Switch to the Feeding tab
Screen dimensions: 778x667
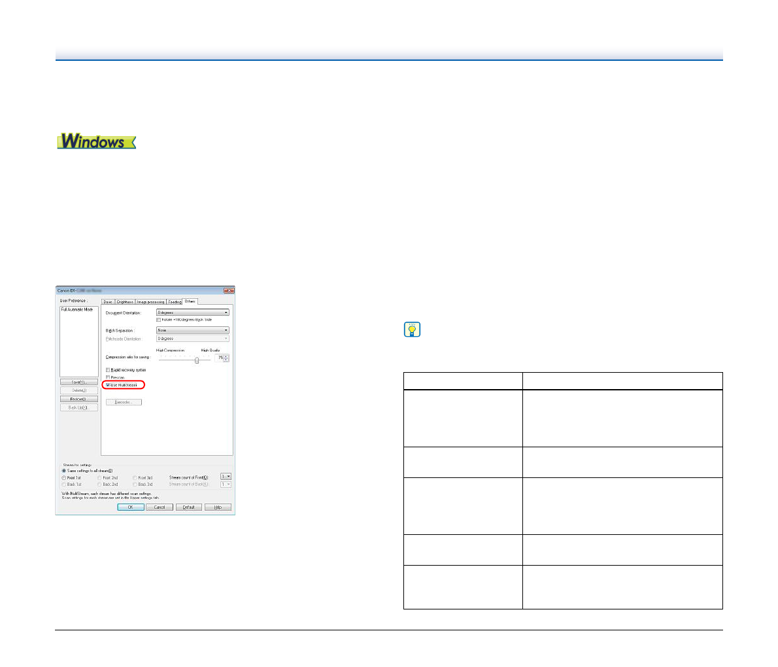(x=174, y=301)
